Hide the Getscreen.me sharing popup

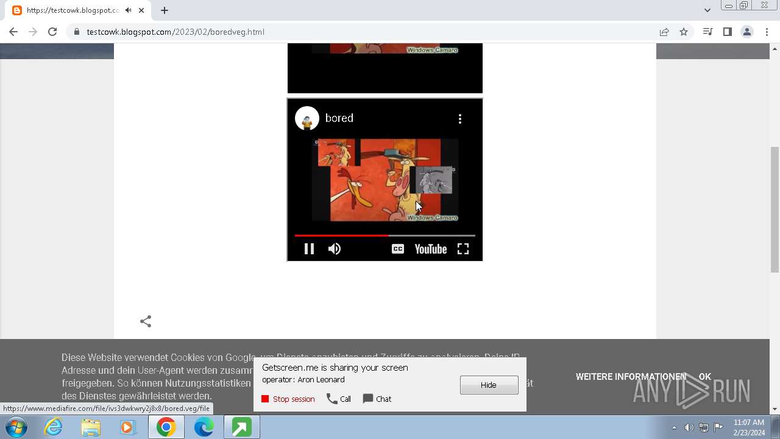click(489, 385)
